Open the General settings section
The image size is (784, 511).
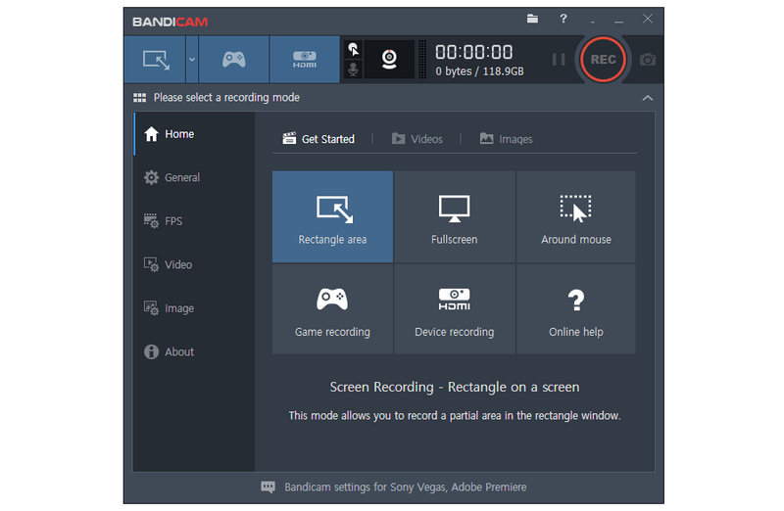[194, 177]
